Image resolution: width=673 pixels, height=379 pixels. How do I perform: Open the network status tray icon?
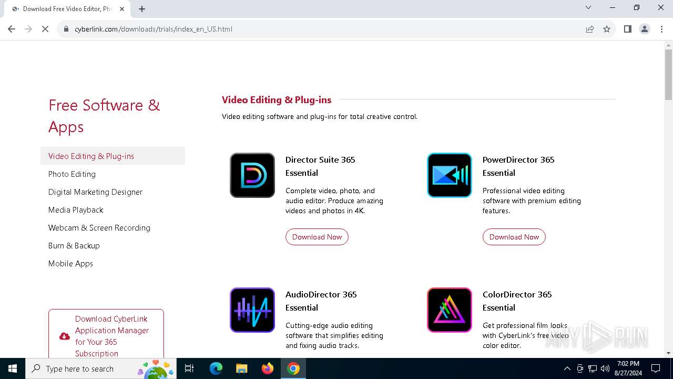(593, 368)
